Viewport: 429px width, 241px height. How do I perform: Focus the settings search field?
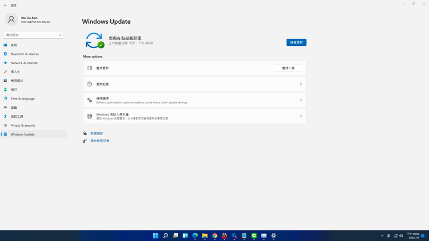click(x=33, y=35)
